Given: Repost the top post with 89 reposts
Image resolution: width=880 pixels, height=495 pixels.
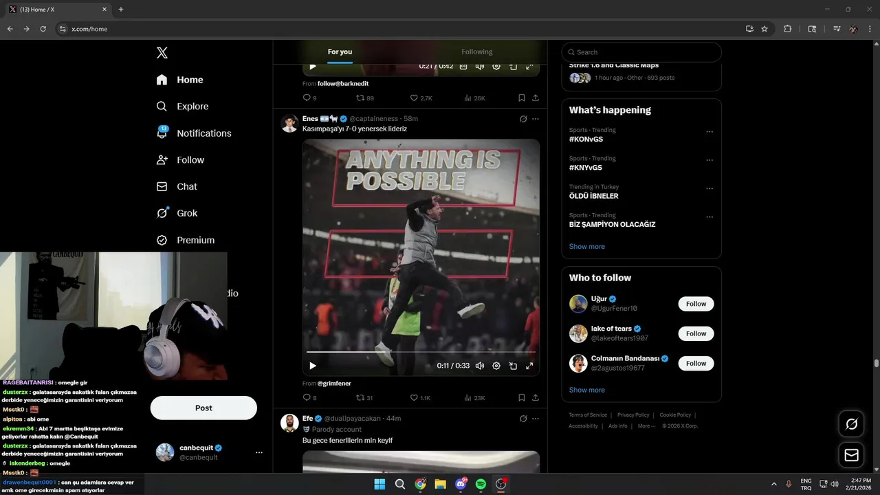Looking at the screenshot, I should pyautogui.click(x=365, y=98).
